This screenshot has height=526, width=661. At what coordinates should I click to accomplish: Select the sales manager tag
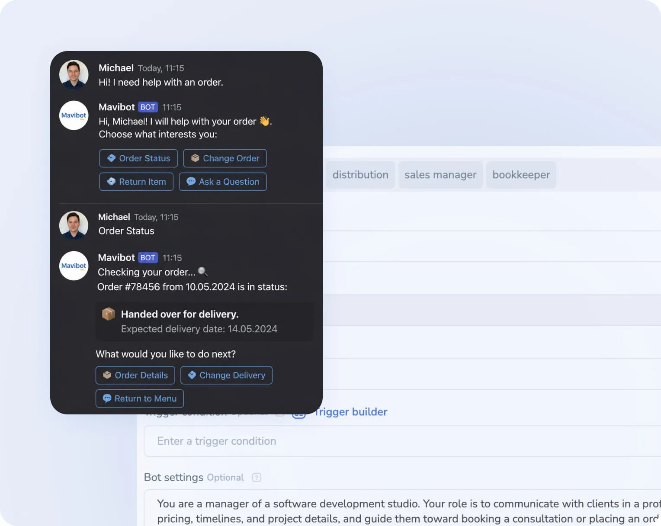440,175
